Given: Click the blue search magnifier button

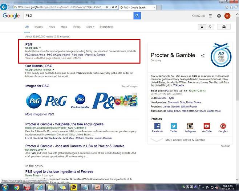Looking at the screenshot, I should (x=137, y=16).
